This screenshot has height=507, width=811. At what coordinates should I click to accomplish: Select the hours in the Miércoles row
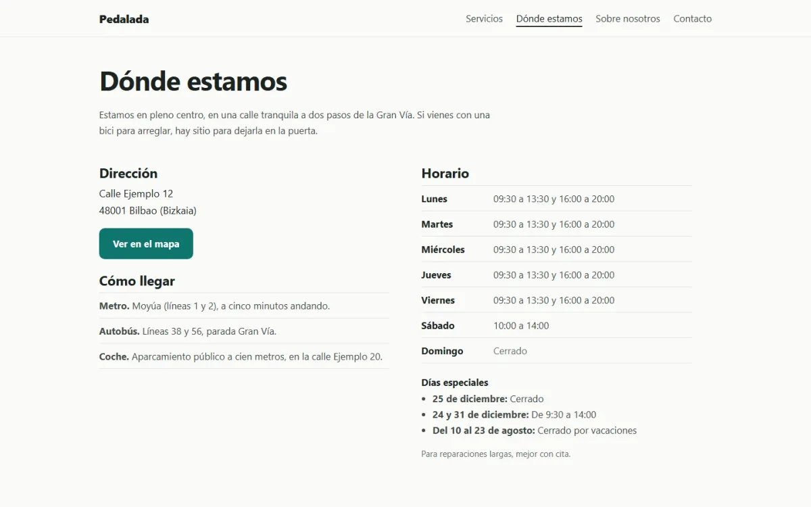point(554,249)
